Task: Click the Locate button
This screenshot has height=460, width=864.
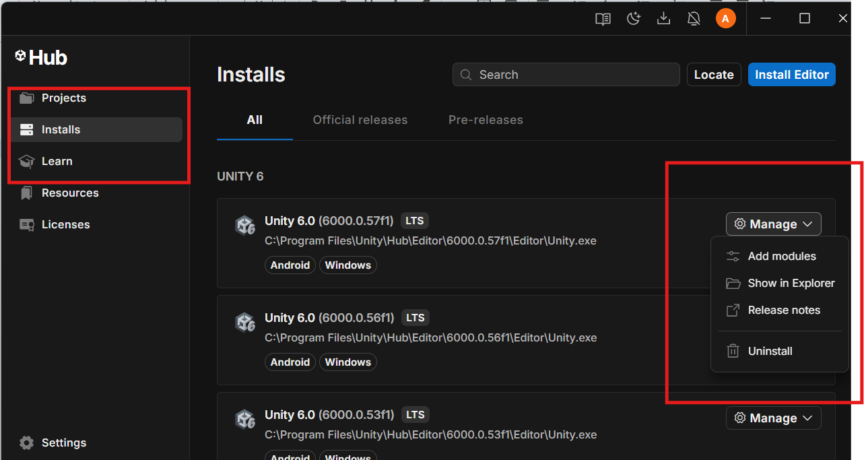Action: 714,75
